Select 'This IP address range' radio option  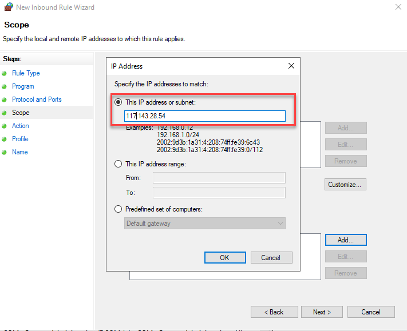click(x=118, y=164)
